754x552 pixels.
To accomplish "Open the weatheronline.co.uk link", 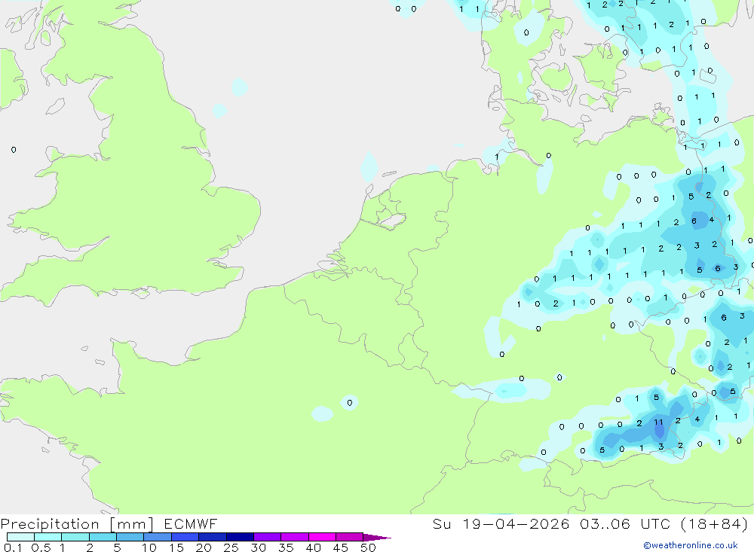I will pos(691,545).
